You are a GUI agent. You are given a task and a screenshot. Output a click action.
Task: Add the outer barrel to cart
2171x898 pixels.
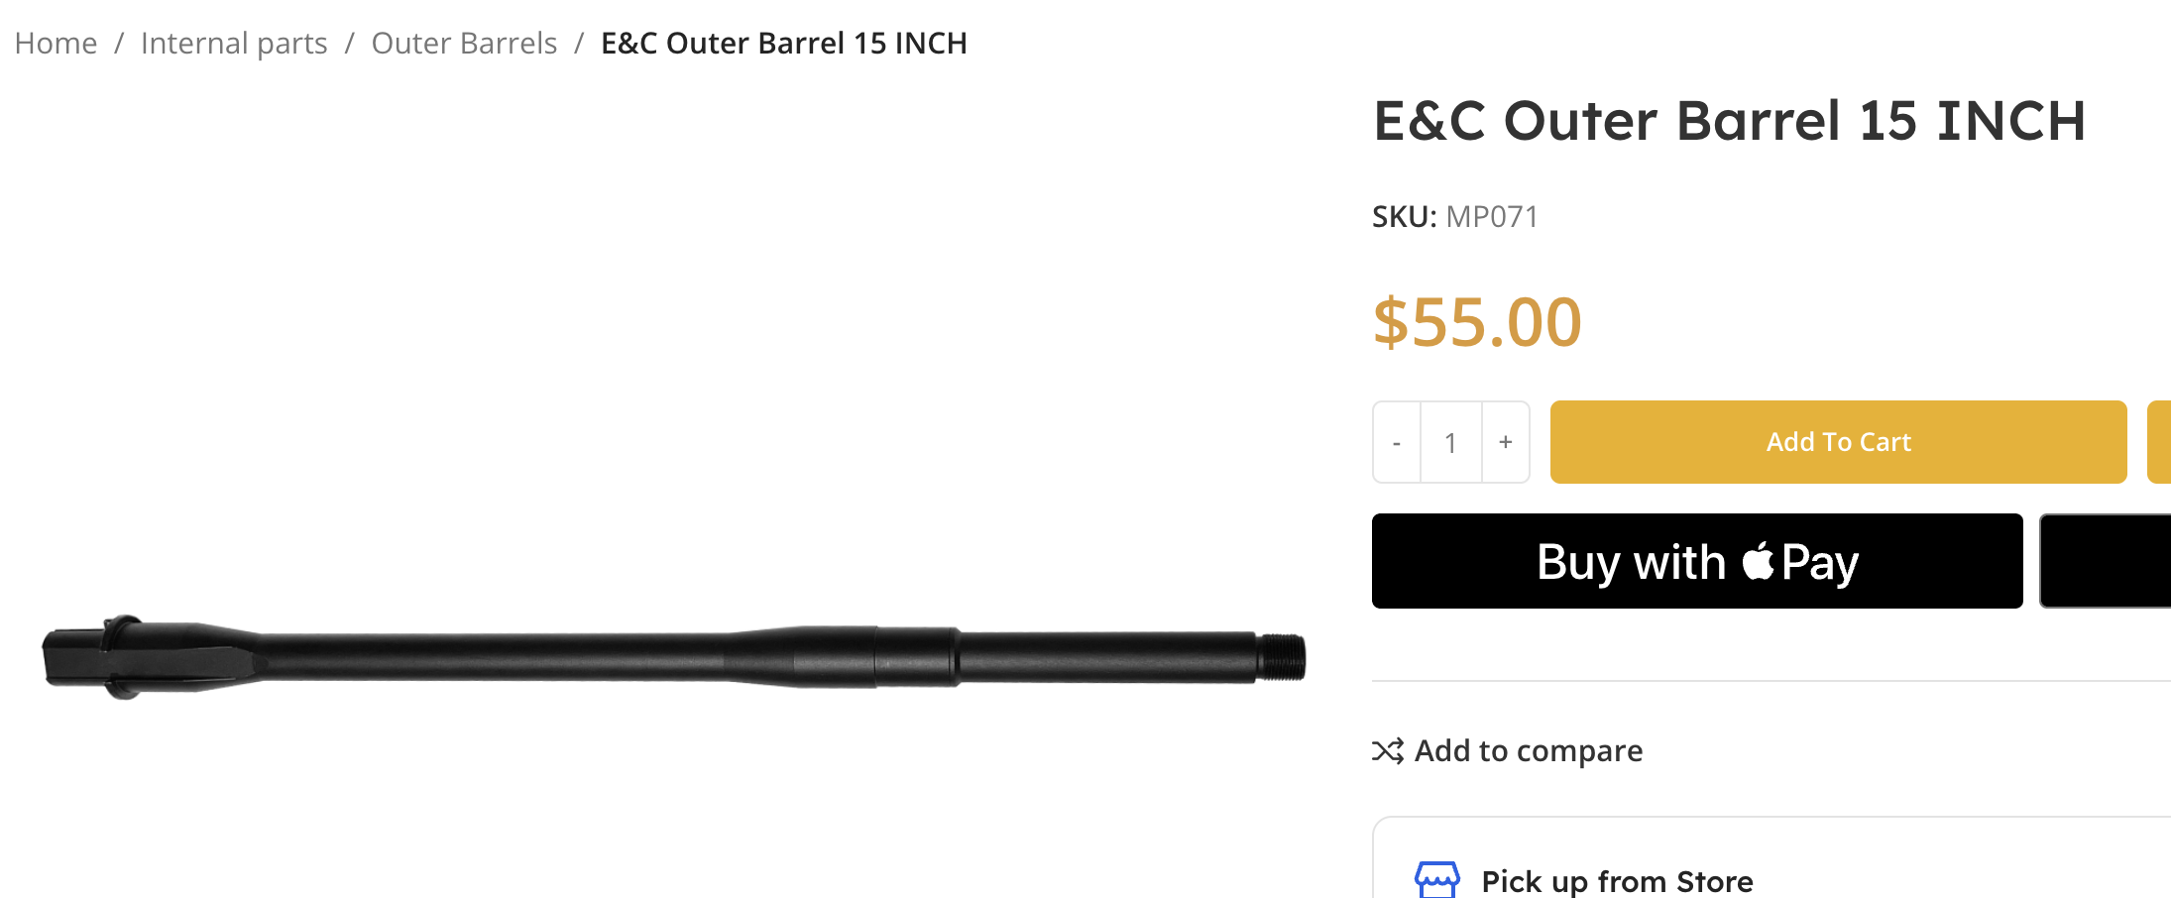(x=1838, y=442)
